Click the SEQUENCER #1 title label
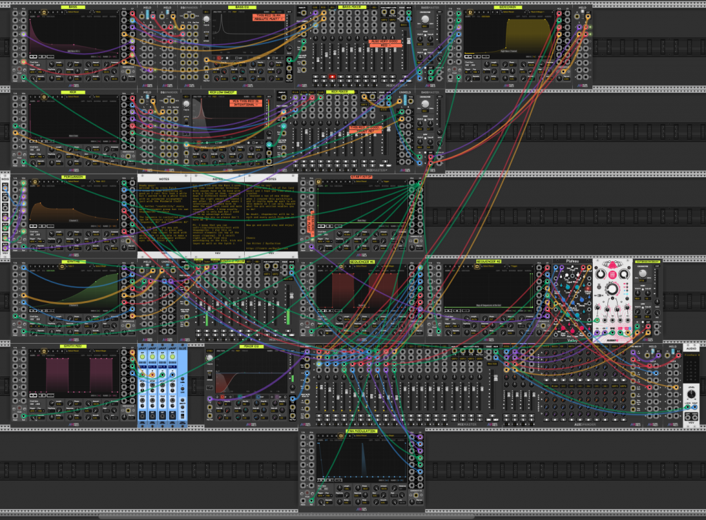This screenshot has width=706, height=520. coord(362,261)
